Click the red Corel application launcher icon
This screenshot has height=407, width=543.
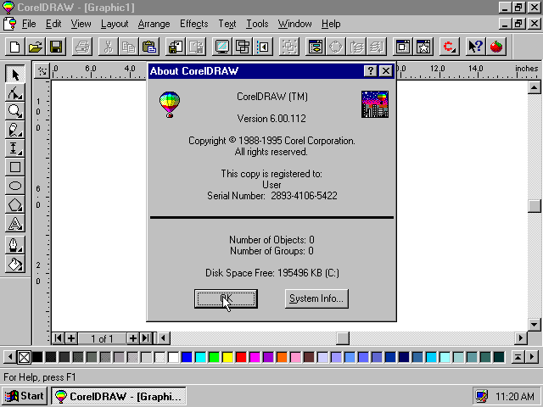[450, 47]
